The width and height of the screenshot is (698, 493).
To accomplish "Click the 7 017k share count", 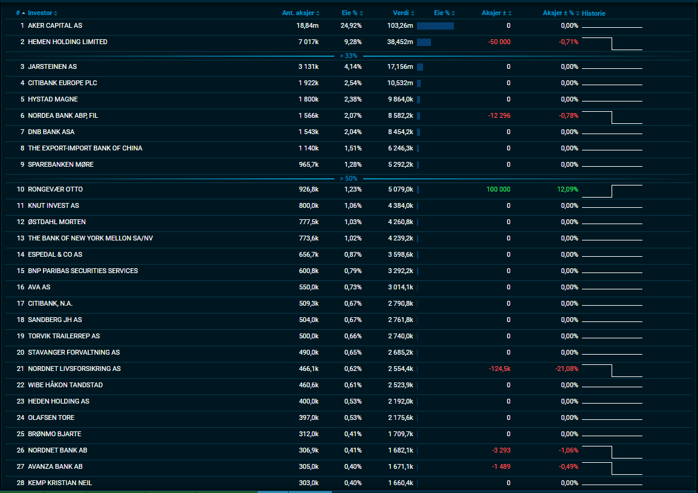I will point(308,42).
